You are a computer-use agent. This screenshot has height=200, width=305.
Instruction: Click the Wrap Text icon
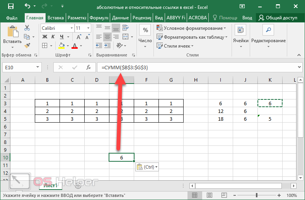point(126,28)
